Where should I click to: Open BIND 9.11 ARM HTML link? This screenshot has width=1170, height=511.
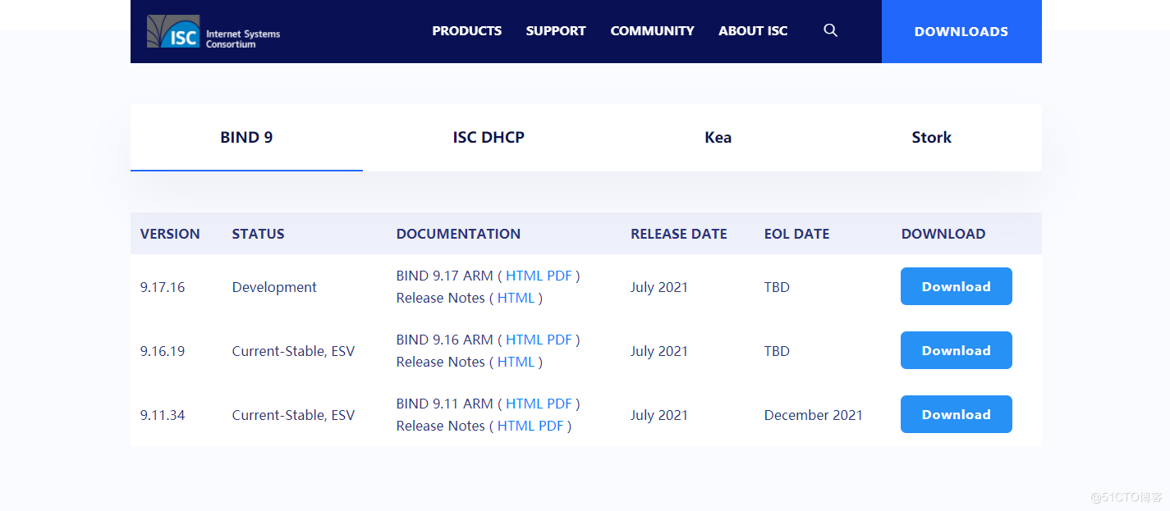[x=524, y=404]
